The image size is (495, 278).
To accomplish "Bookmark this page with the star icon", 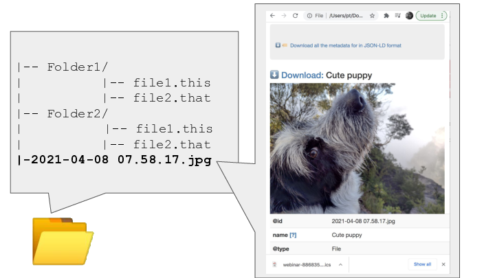I will (x=372, y=15).
